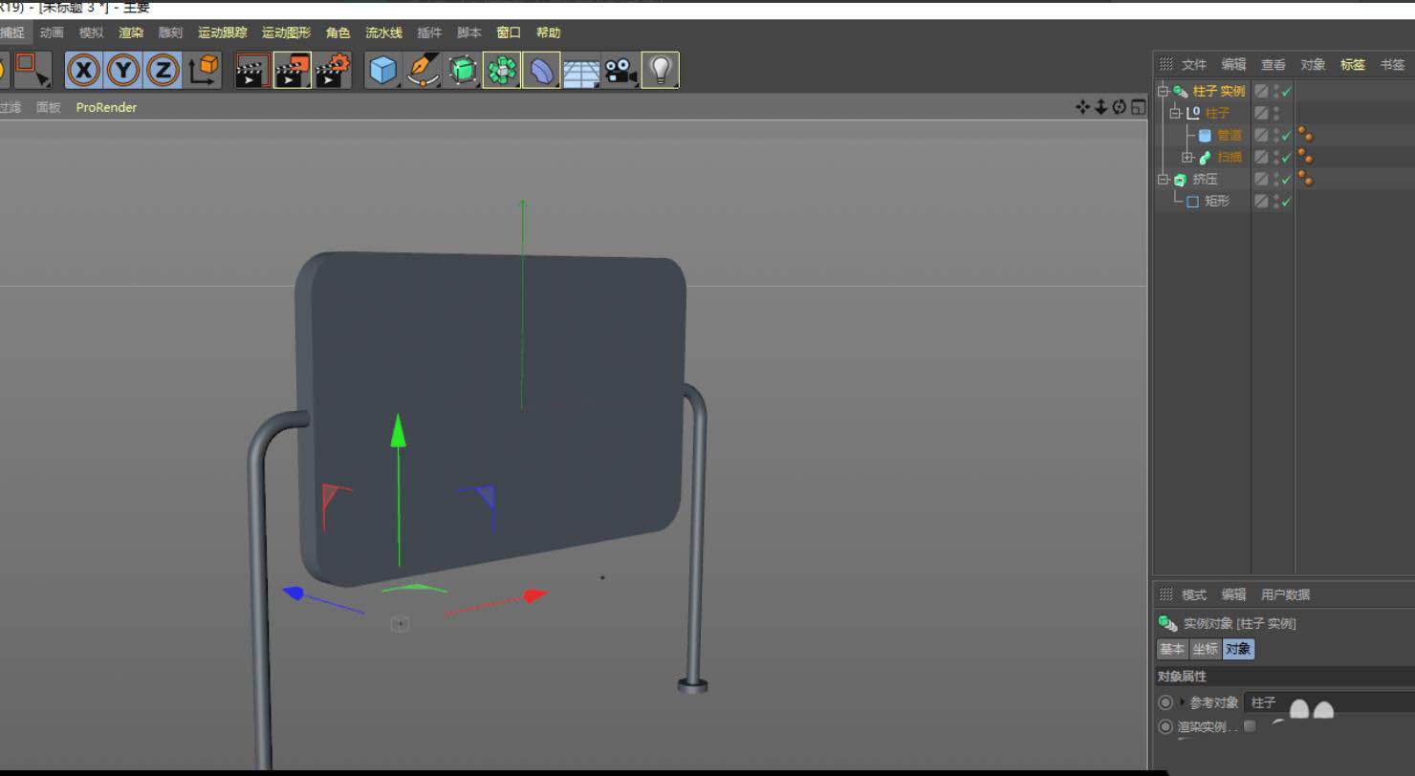Open the edit render settings icon
This screenshot has width=1415, height=776.
click(333, 70)
